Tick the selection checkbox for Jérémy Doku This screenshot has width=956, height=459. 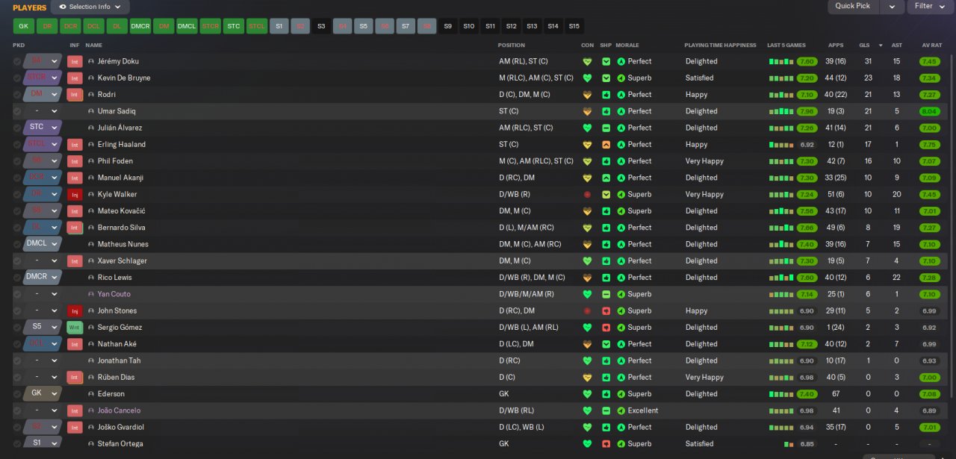point(17,61)
